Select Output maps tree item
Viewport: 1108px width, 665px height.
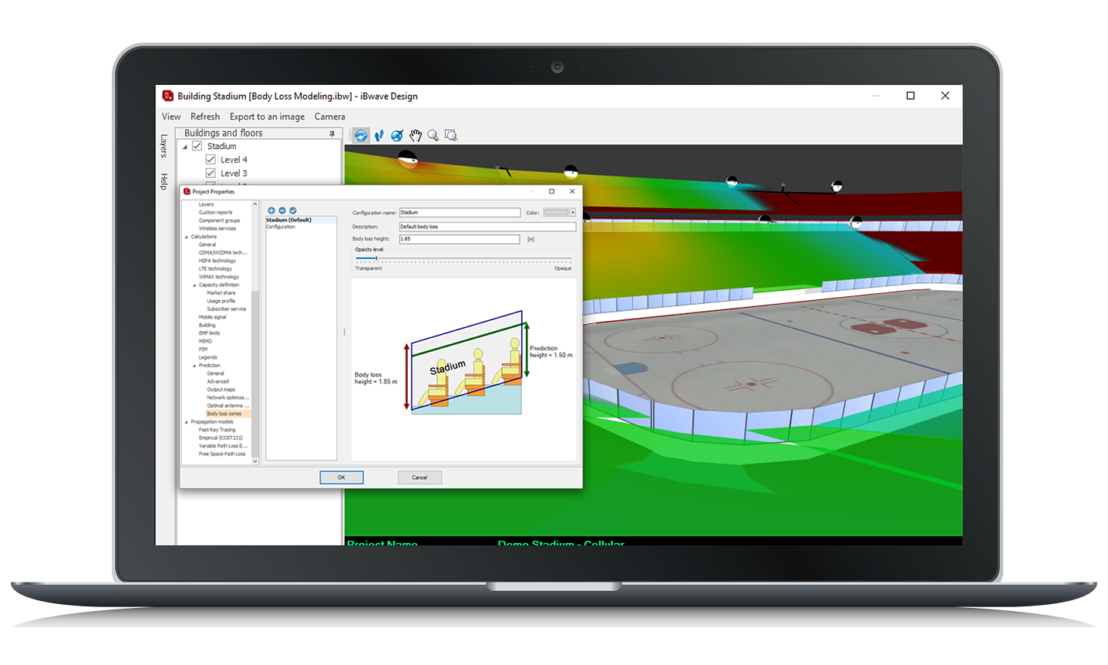221,390
